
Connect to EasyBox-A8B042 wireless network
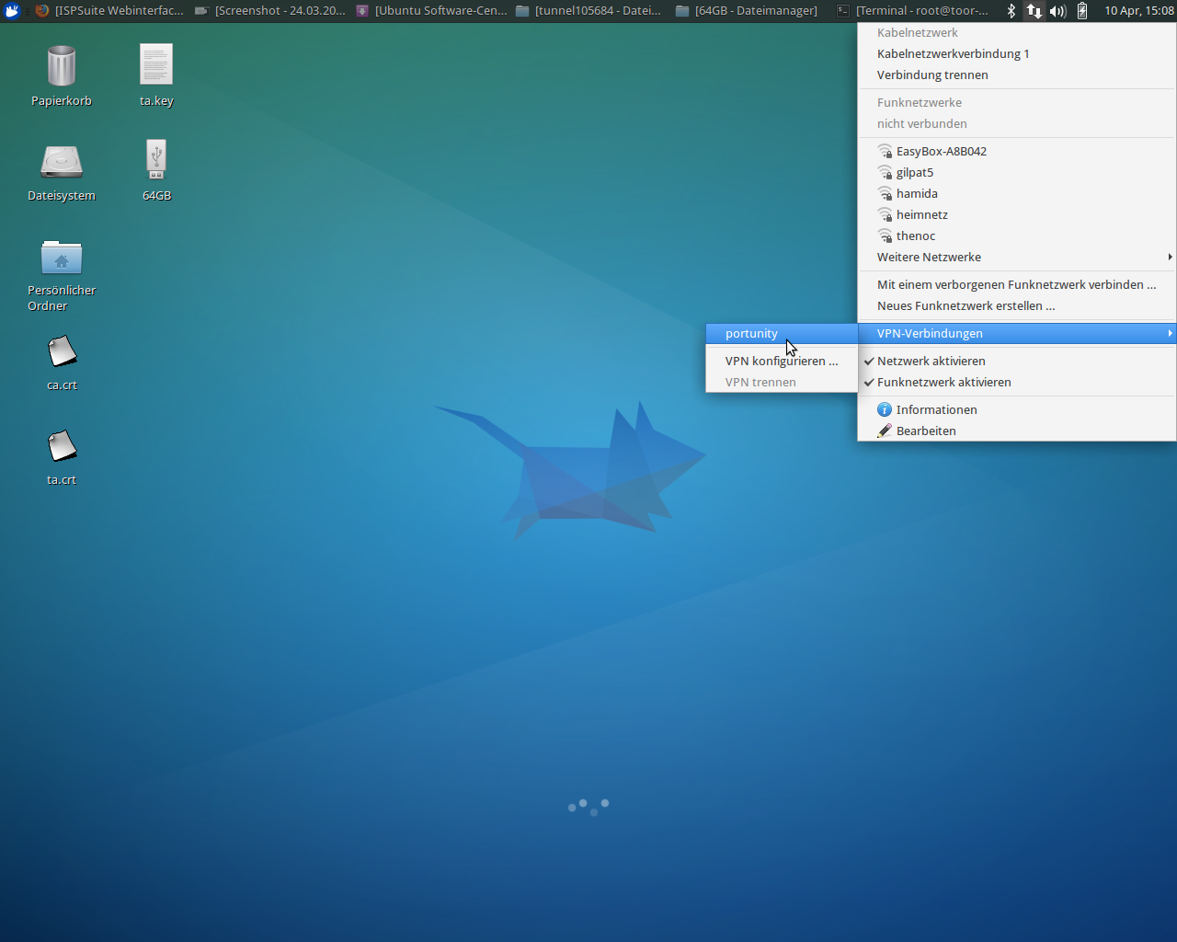click(941, 152)
